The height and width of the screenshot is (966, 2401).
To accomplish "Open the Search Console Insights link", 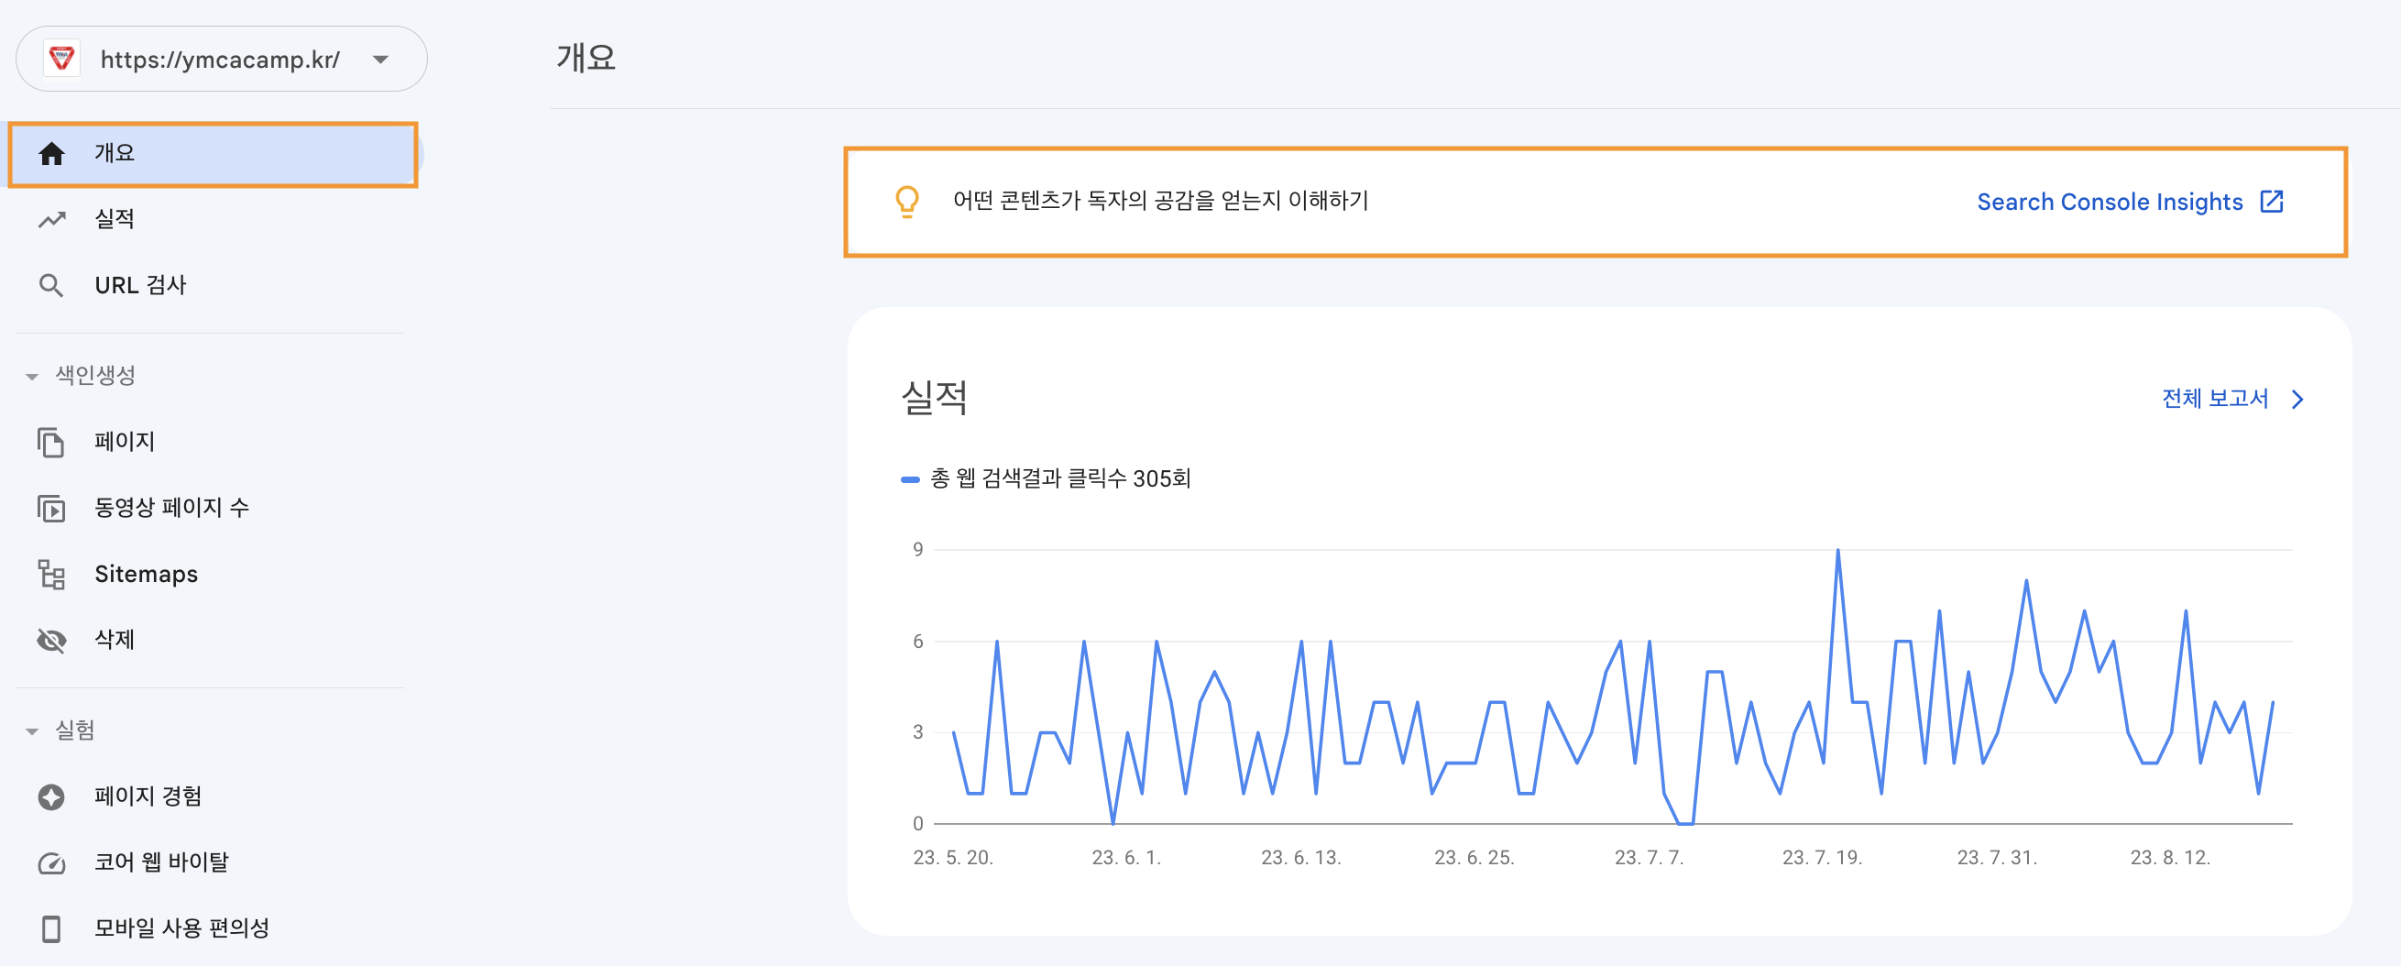I will coord(2110,203).
